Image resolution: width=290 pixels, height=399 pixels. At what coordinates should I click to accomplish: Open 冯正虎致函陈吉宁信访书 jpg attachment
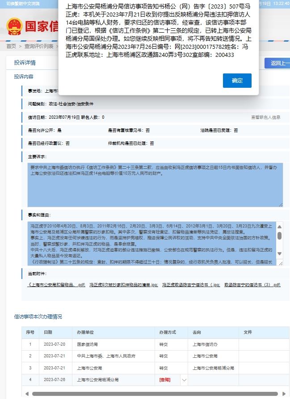click(x=191, y=284)
